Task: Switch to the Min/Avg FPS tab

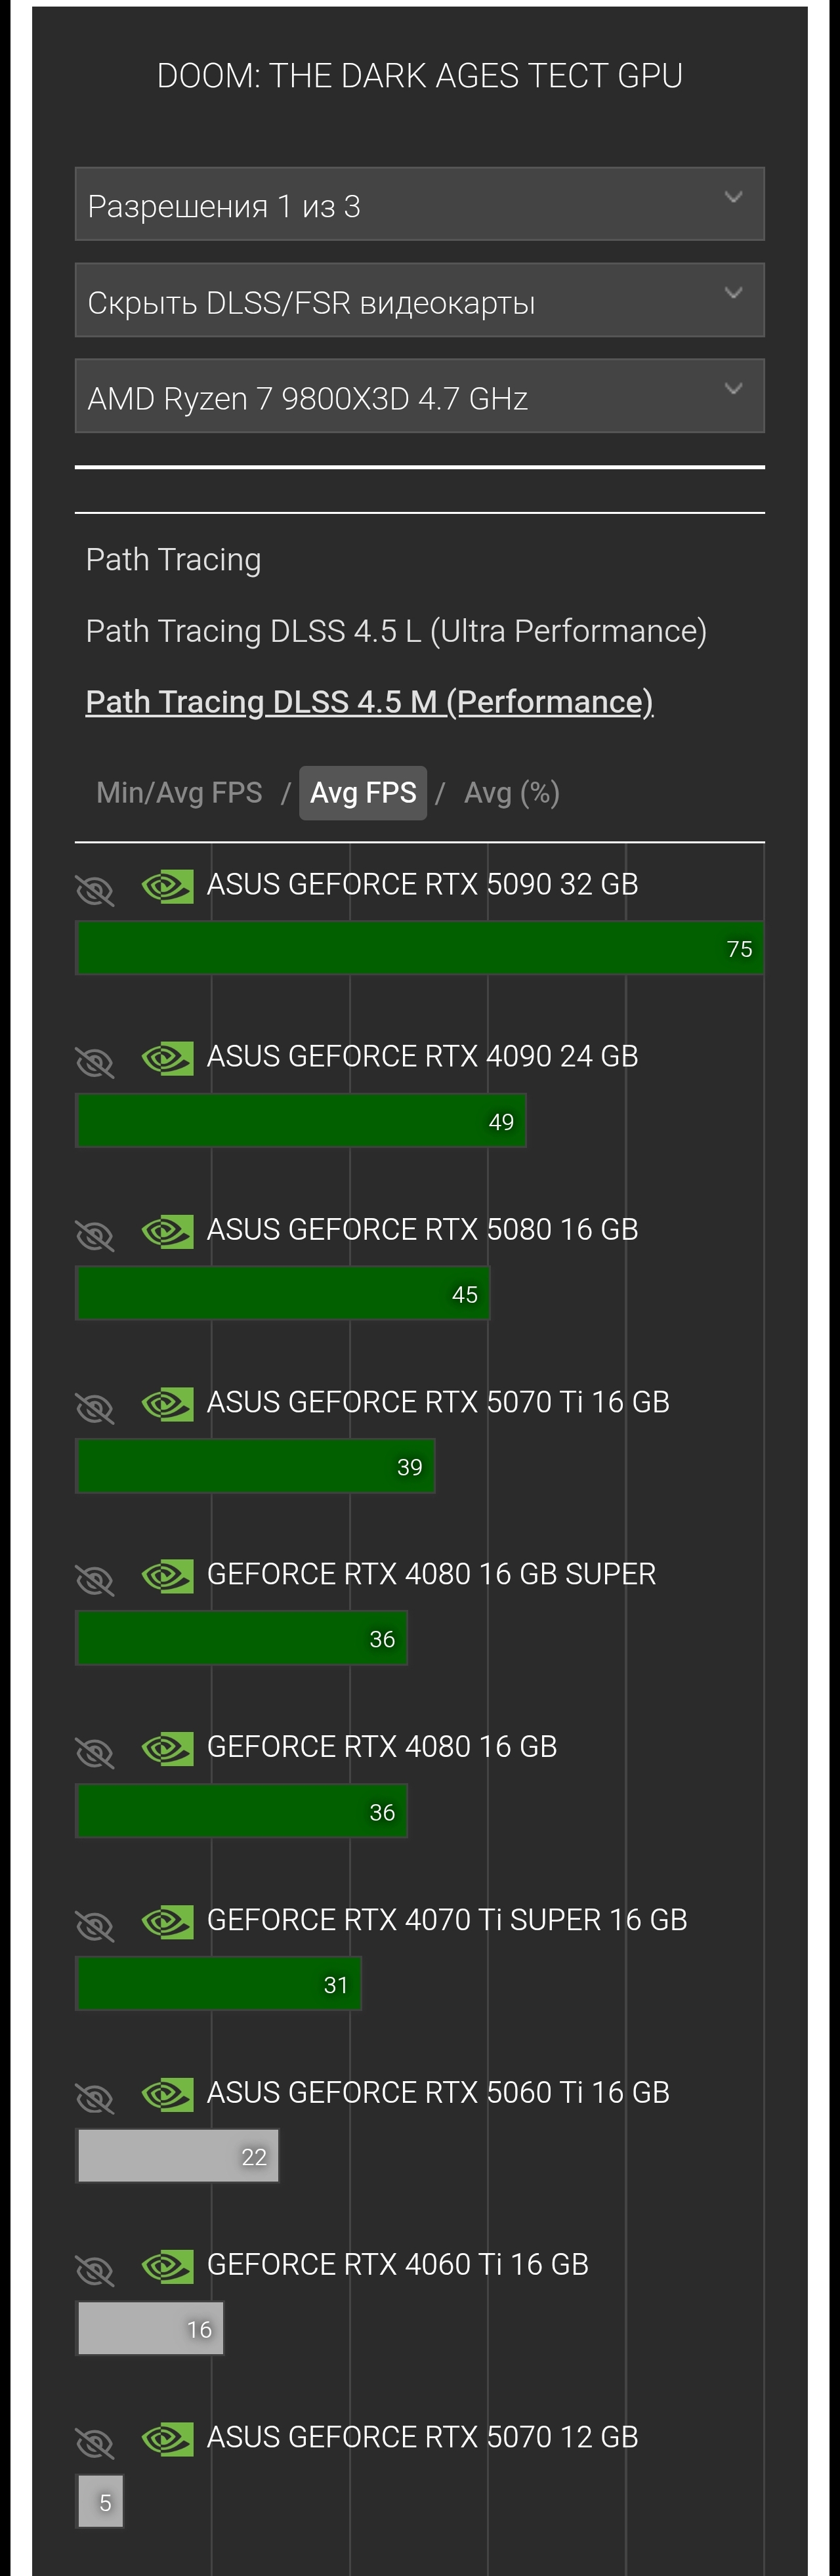Action: click(x=179, y=793)
